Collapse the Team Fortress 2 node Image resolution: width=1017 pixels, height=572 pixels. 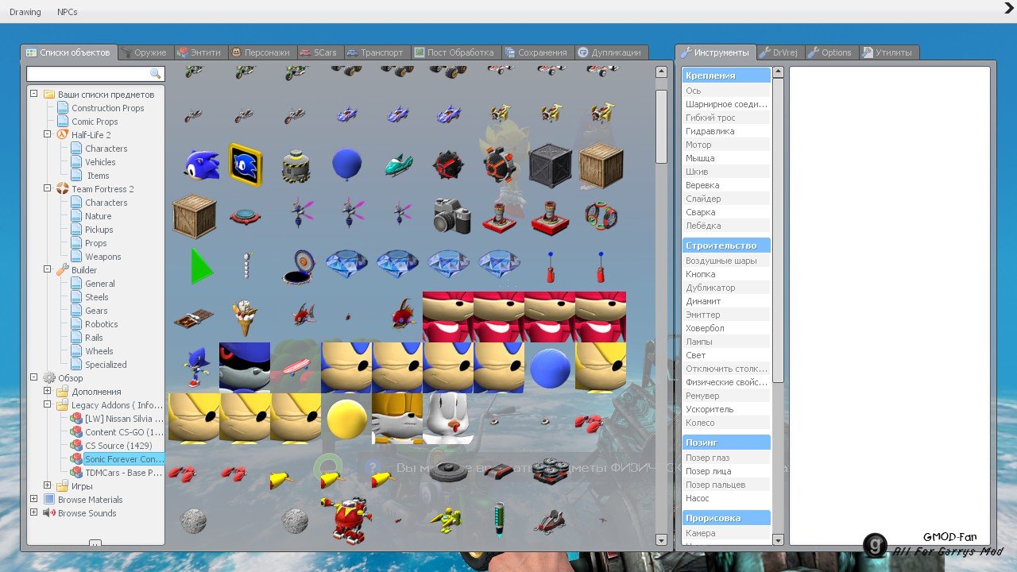click(48, 188)
